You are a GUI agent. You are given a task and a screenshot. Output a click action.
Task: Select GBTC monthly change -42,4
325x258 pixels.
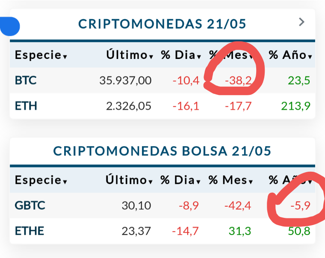pos(238,205)
